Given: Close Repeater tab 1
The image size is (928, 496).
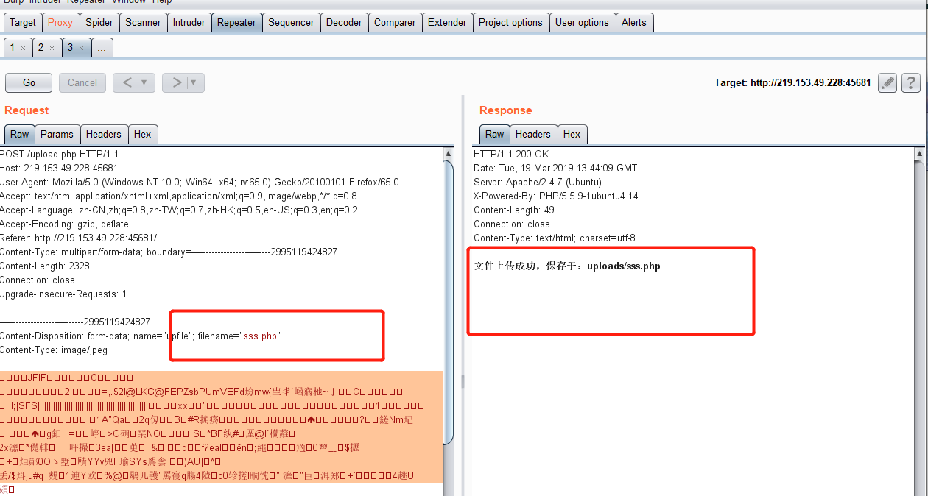Looking at the screenshot, I should point(23,48).
